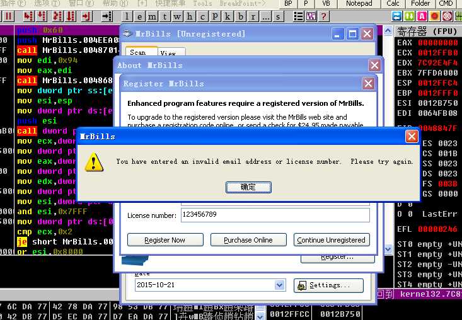Click the Pause debugging toolbar icon
Viewport: 462px width, 320px height.
[8, 16]
